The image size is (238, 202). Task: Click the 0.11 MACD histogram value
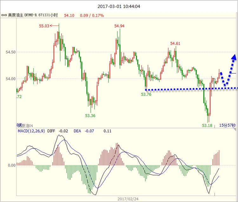107,131
